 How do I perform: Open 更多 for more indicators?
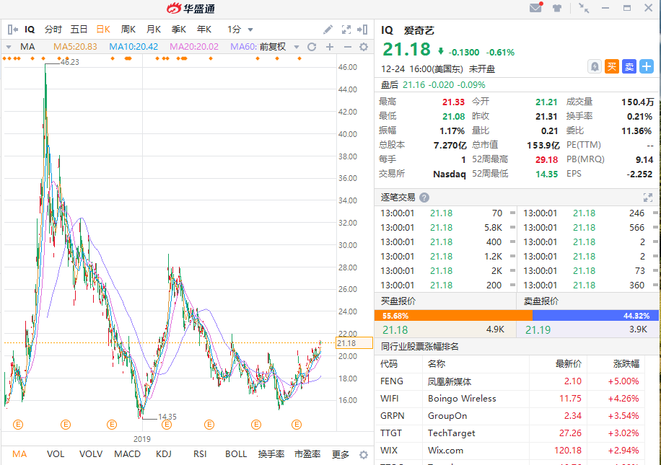click(340, 454)
